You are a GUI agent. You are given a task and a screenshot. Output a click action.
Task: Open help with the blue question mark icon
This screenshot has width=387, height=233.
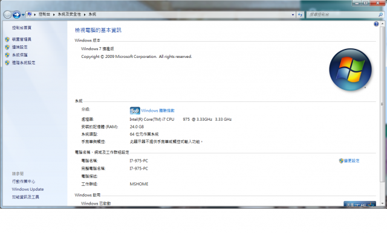coord(376,24)
